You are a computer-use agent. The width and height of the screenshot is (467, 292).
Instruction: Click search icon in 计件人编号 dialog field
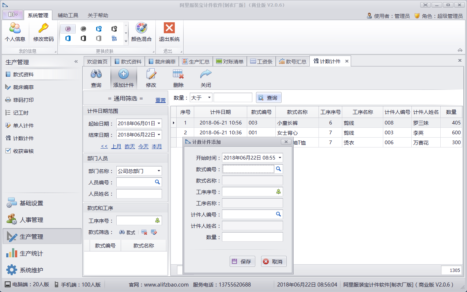click(x=278, y=214)
